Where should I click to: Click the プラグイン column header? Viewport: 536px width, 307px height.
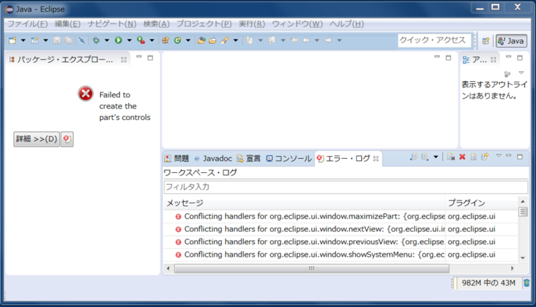coord(482,203)
